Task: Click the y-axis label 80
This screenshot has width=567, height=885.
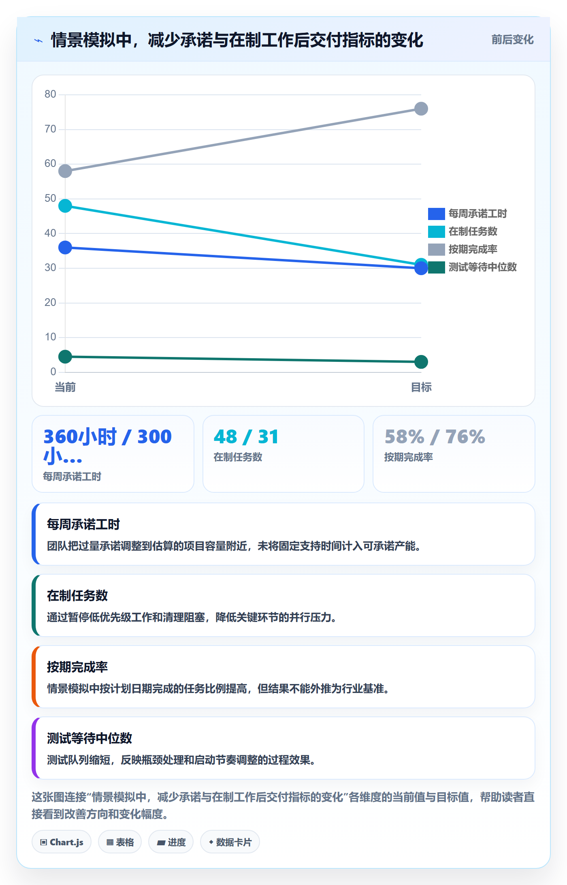Action: point(50,94)
